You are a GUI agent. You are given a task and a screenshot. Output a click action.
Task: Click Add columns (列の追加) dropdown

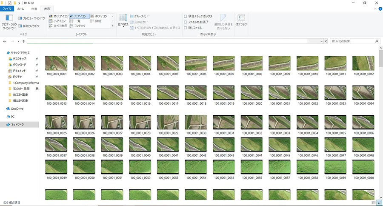click(139, 22)
